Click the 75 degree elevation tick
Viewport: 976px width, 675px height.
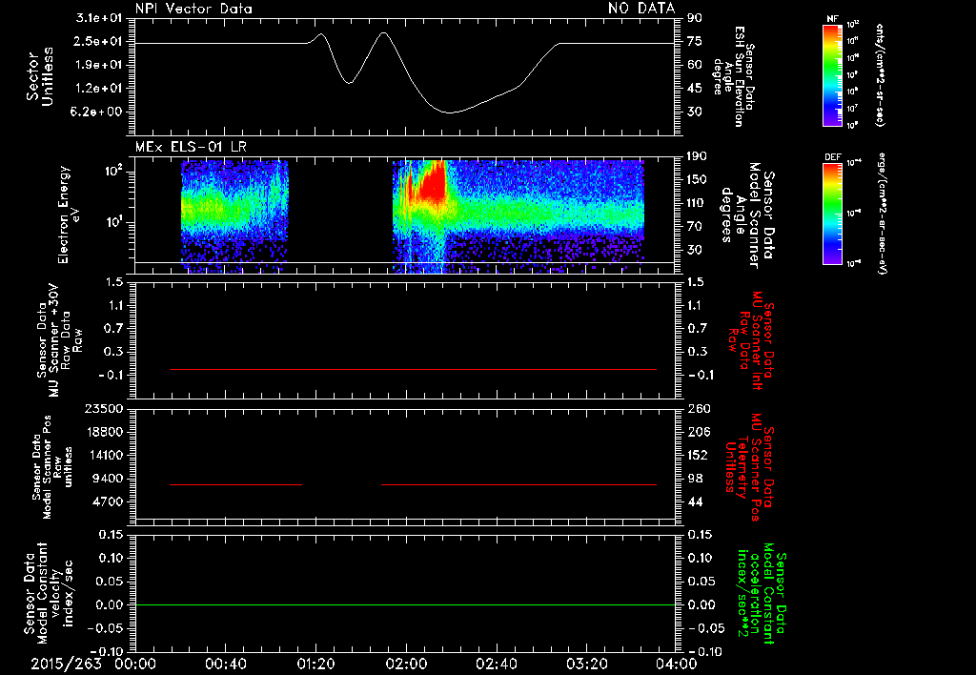(695, 41)
